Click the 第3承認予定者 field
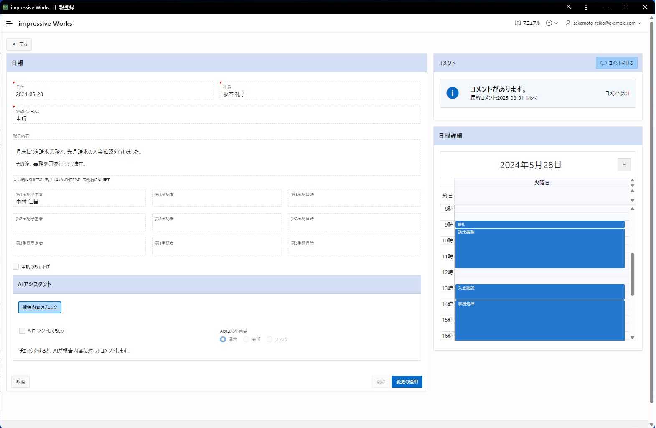656x428 pixels. tap(79, 247)
